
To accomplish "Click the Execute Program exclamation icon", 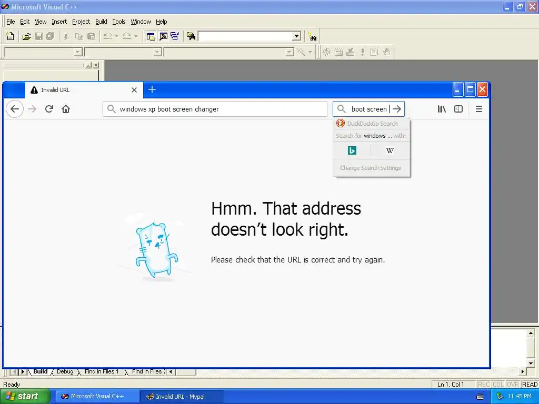I will 362,52.
